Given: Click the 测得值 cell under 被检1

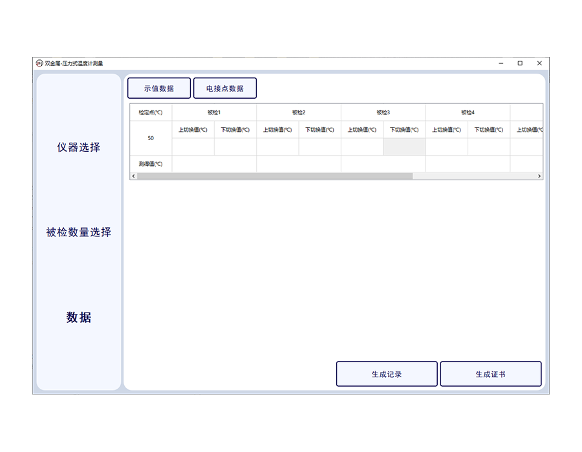Looking at the screenshot, I should (214, 164).
